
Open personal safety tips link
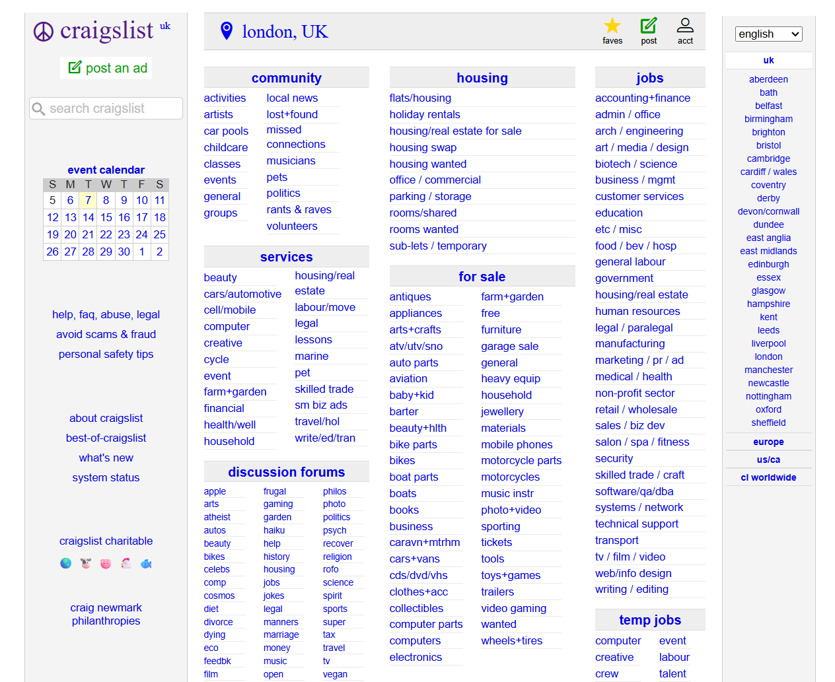[106, 354]
